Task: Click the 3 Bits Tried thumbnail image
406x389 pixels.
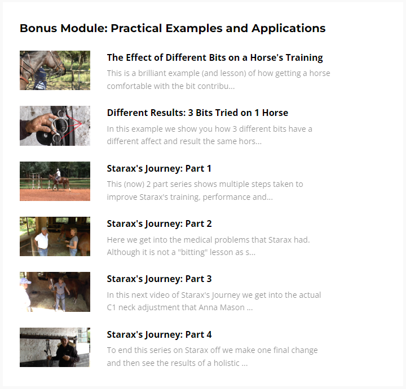Action: coord(55,126)
